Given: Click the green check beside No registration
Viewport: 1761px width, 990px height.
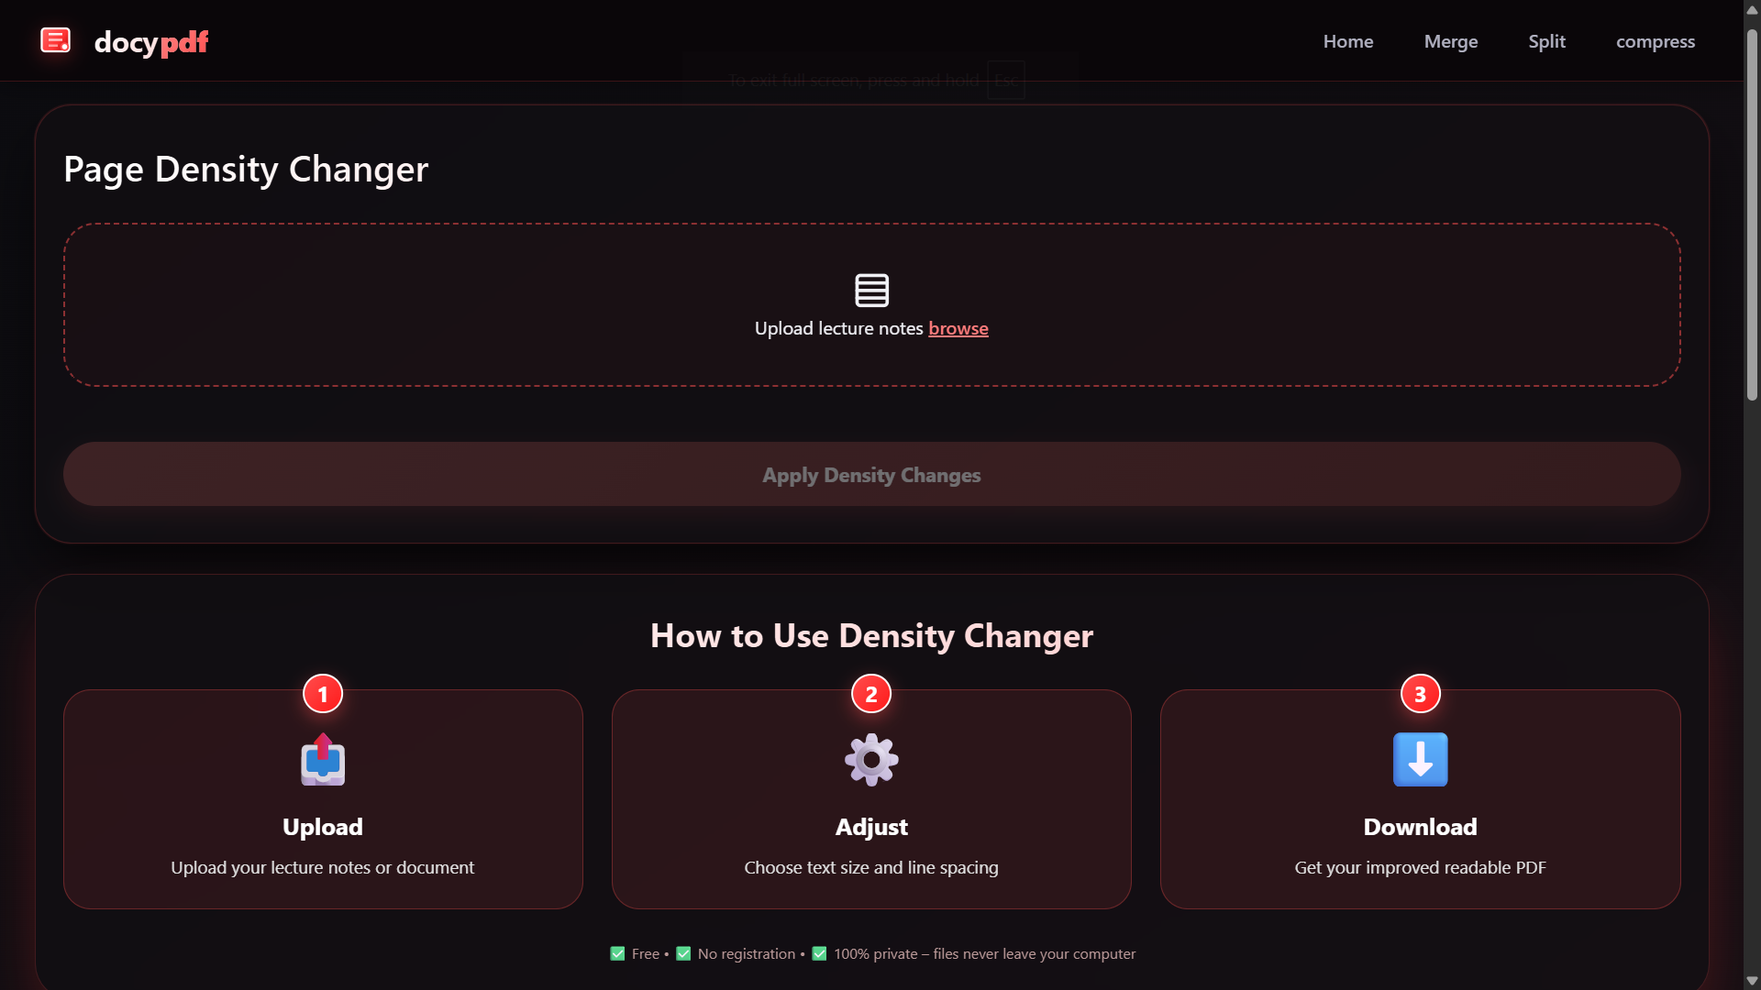Looking at the screenshot, I should coord(683,953).
